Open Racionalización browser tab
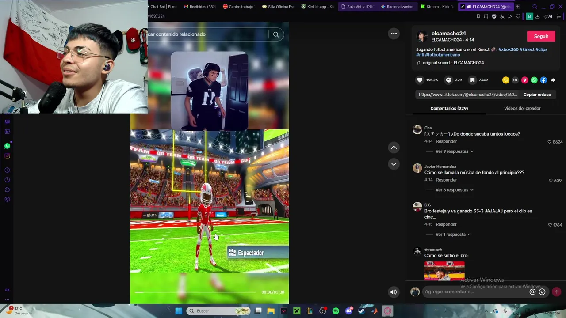 coord(397,7)
